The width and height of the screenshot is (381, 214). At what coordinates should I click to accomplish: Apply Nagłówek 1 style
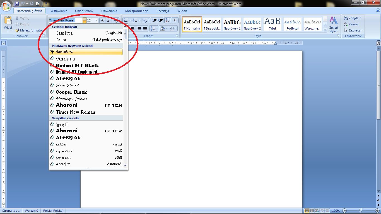232,24
